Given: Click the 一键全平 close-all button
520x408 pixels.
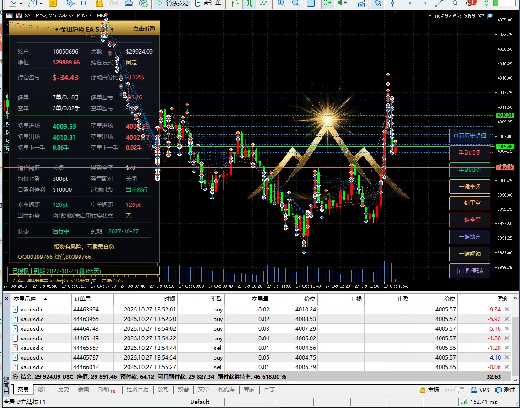Looking at the screenshot, I should tap(470, 220).
